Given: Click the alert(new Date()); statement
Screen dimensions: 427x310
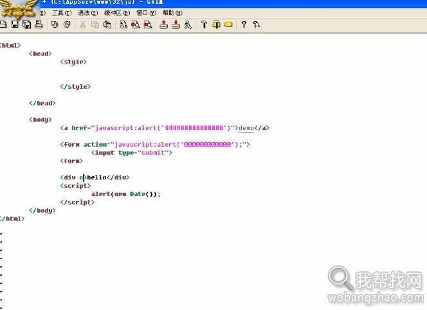Looking at the screenshot, I should click(x=126, y=194).
